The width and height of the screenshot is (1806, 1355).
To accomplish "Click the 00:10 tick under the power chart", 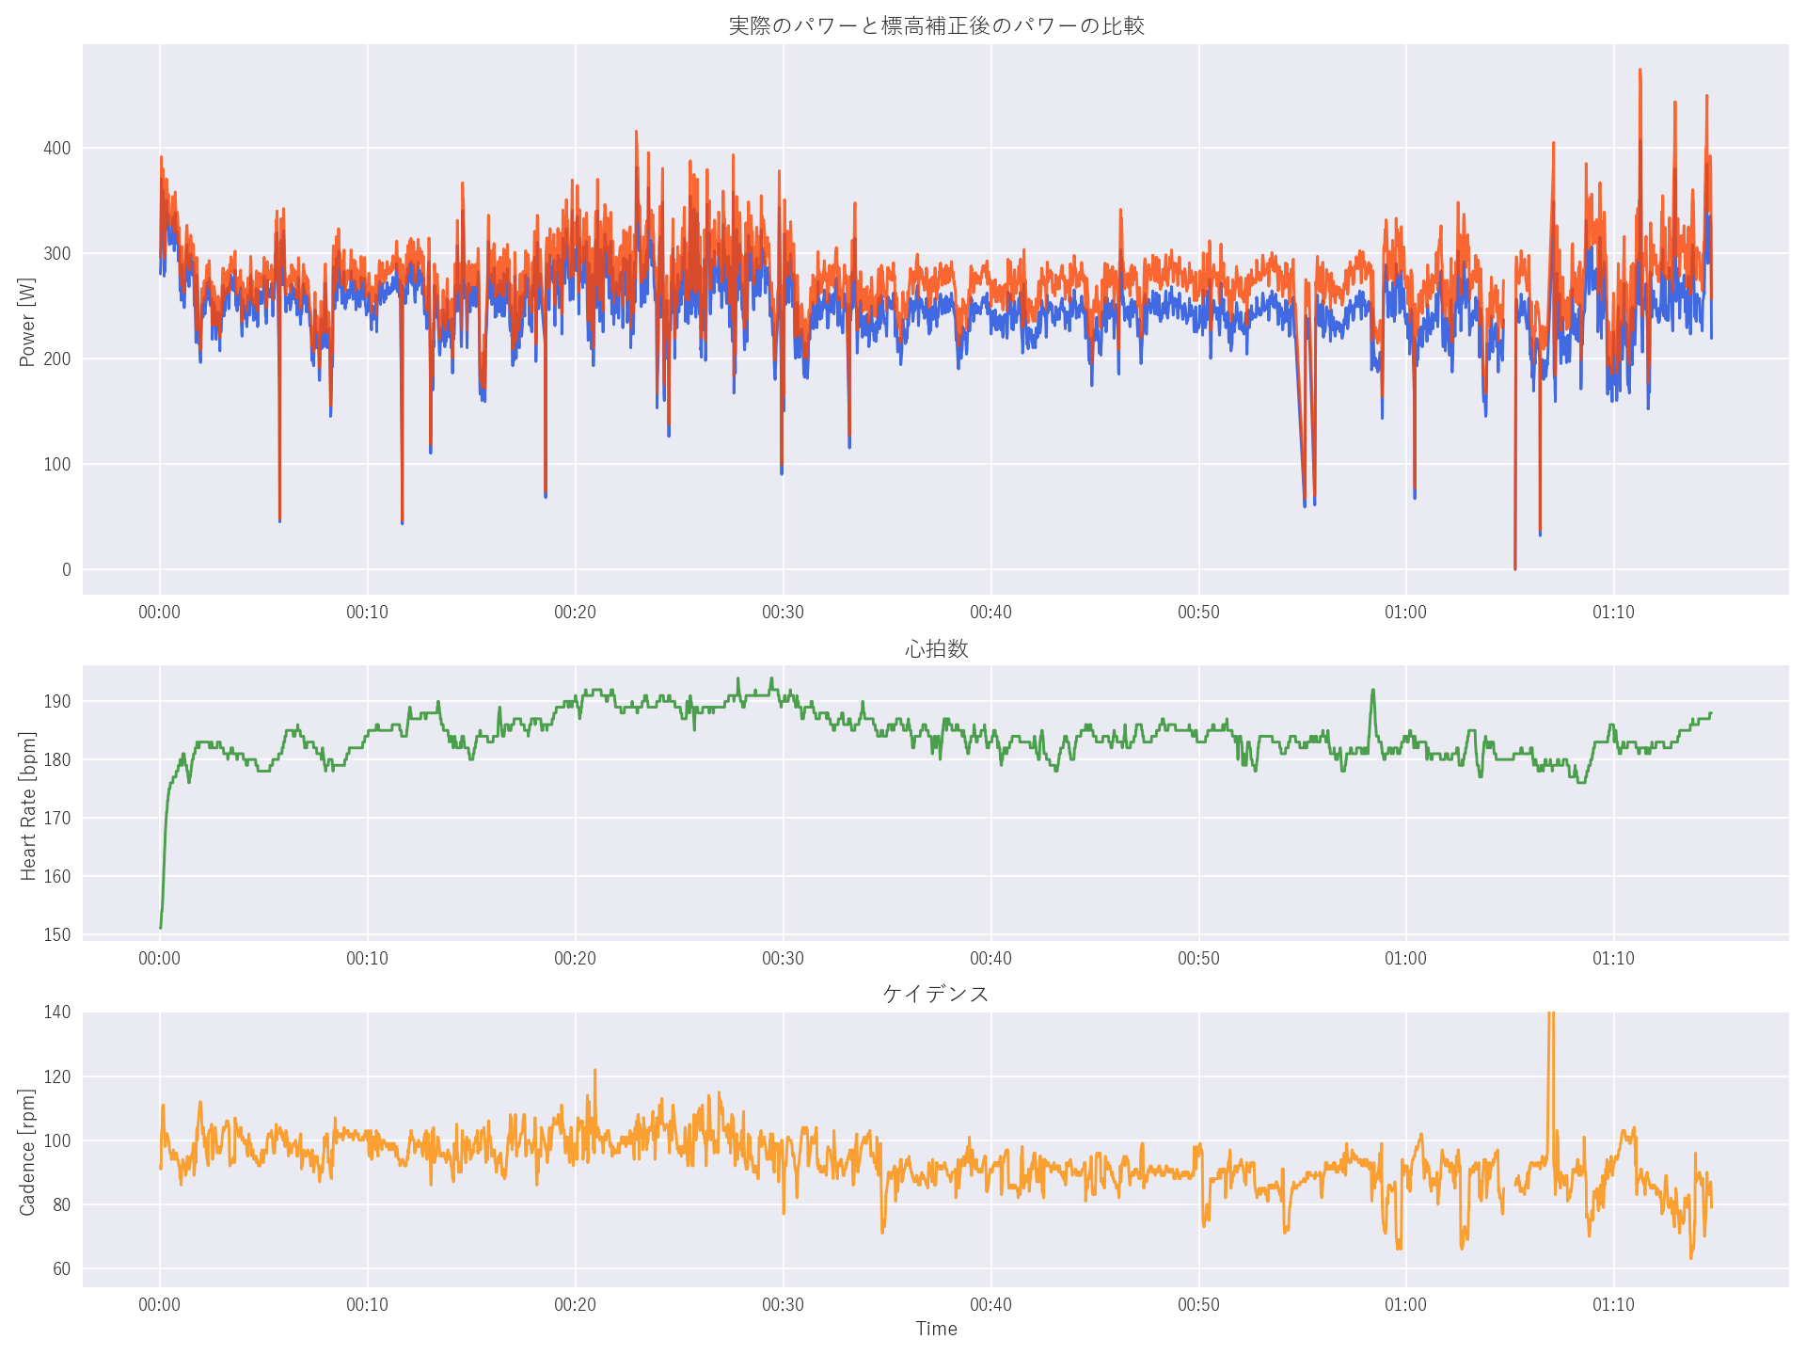I will tap(367, 613).
